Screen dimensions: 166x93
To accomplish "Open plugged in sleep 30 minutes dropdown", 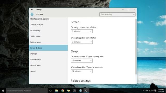I will point(82,71).
